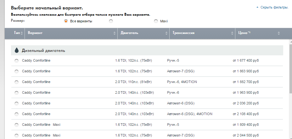Viewport: 292px width, 139px height.
Task: Select the unlabeled middle size radio button
Action: click(x=111, y=21)
